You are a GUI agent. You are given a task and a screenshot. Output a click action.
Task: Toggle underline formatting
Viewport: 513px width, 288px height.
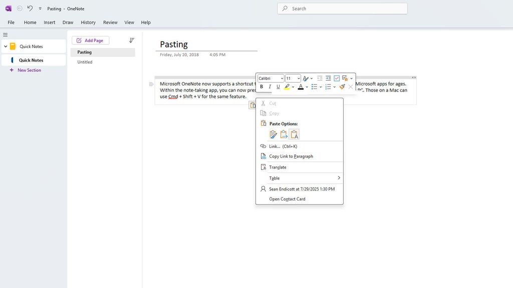pos(278,86)
